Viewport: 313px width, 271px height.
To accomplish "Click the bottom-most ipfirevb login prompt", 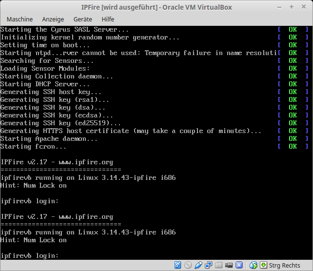I will point(30,255).
